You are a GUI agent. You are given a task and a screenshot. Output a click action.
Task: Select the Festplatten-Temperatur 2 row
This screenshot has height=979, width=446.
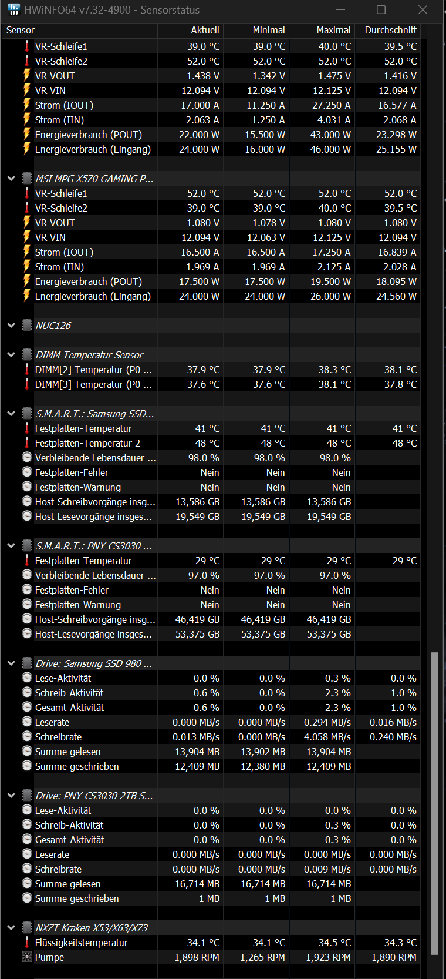pyautogui.click(x=210, y=443)
